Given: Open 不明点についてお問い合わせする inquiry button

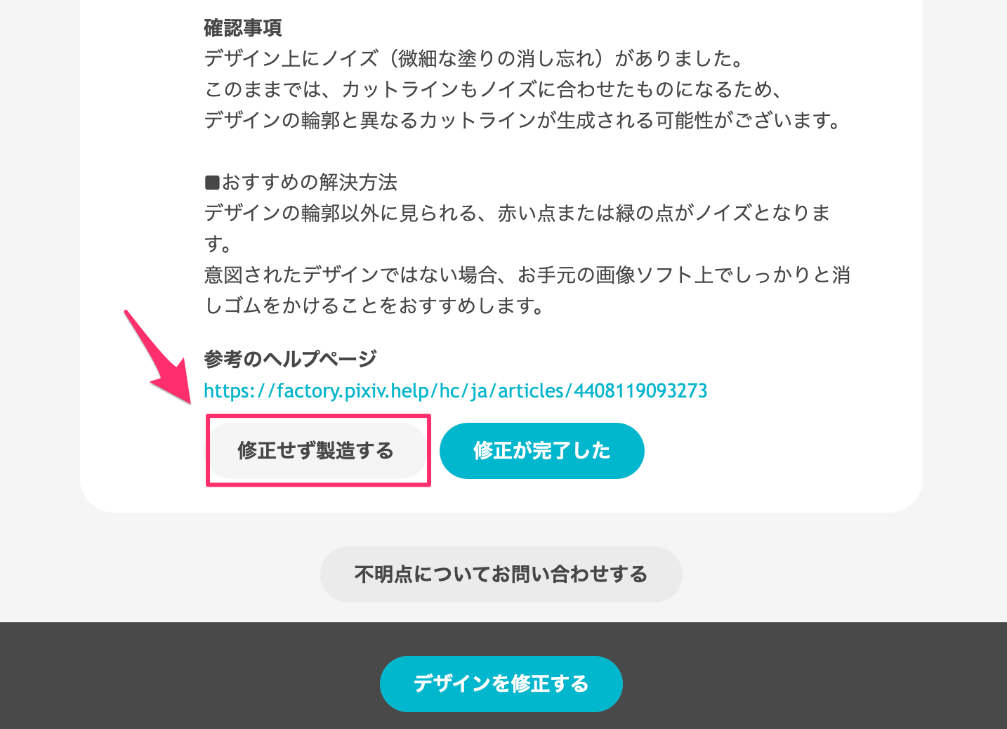Looking at the screenshot, I should pos(501,574).
